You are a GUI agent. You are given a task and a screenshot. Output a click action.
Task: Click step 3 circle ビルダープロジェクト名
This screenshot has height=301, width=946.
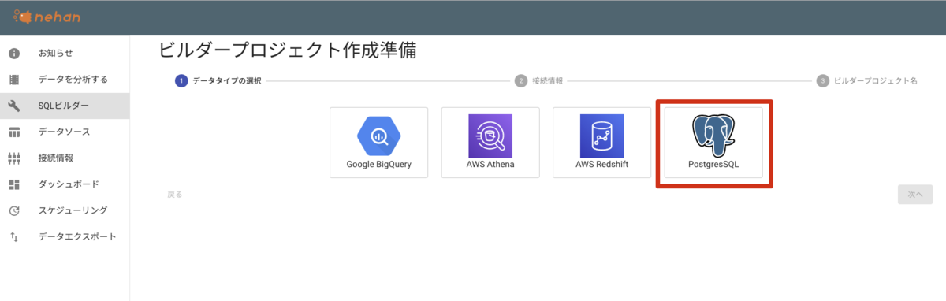(x=823, y=80)
